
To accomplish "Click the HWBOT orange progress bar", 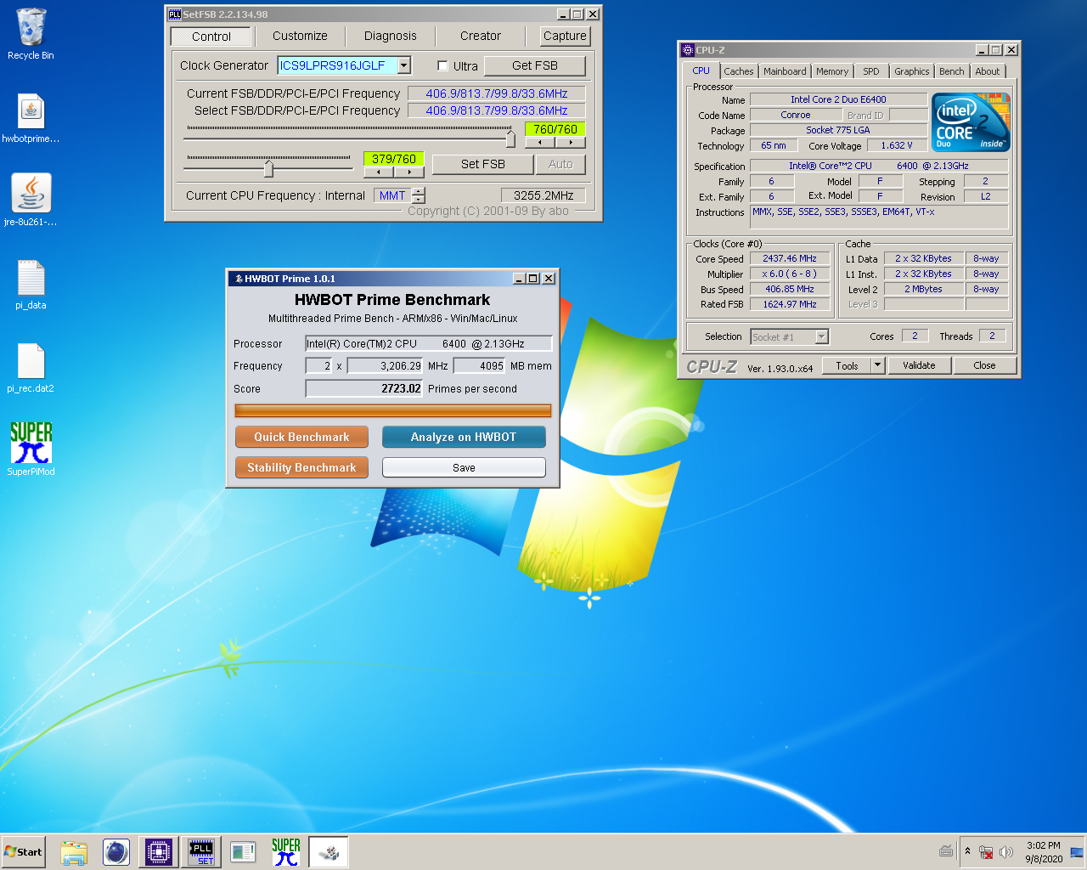I will tap(392, 411).
